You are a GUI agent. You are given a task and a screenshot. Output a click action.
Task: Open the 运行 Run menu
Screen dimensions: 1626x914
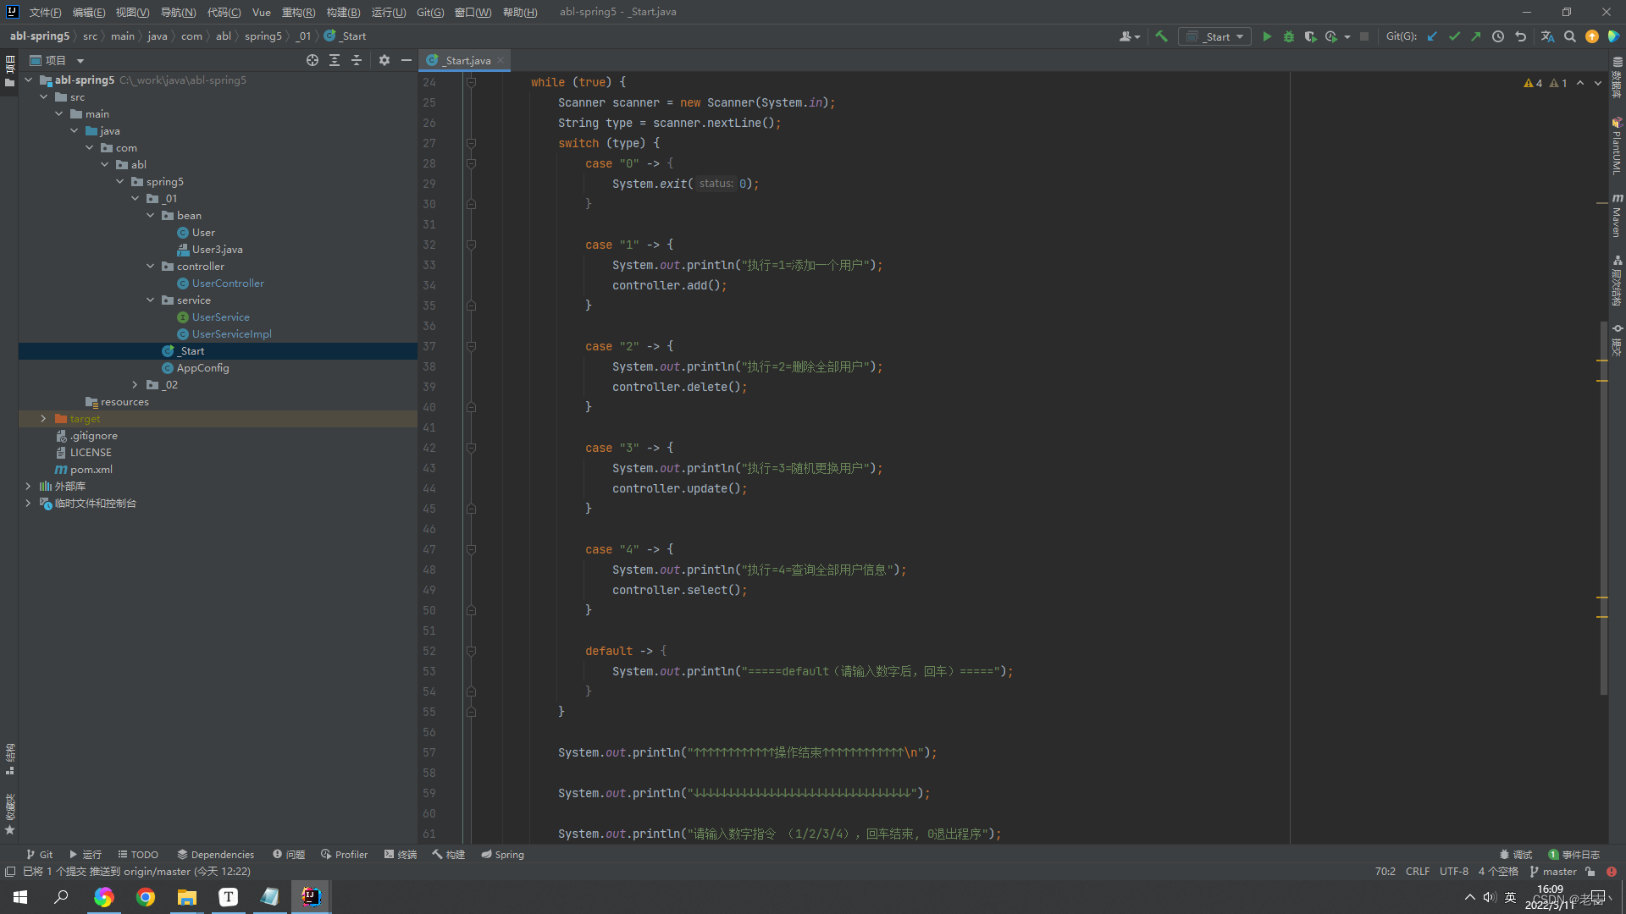[388, 11]
